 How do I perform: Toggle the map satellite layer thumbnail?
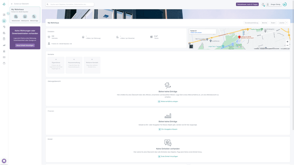[191, 46]
